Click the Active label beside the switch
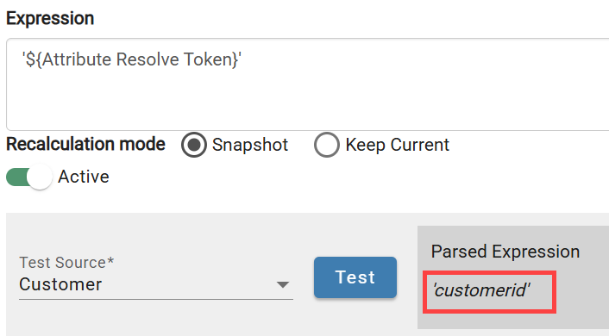Screen dimensions: 609x336 point(84,177)
